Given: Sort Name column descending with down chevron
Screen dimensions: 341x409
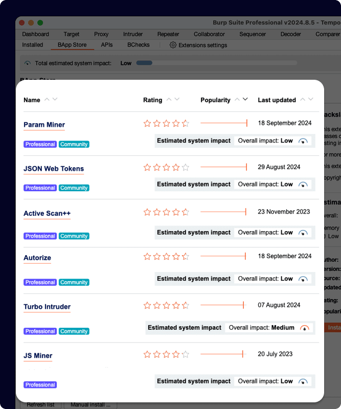Looking at the screenshot, I should 55,100.
